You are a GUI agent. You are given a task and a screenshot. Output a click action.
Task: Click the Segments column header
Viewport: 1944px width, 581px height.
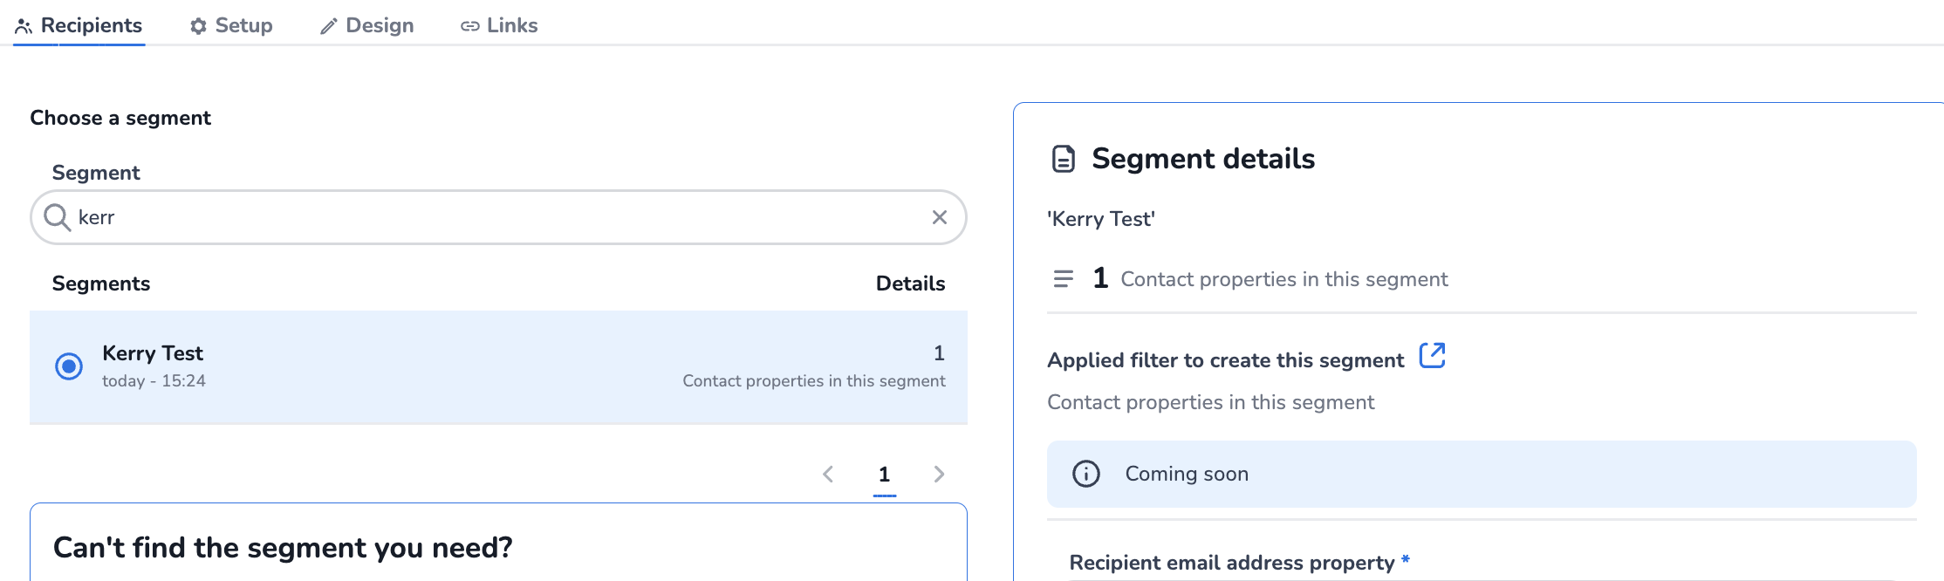[x=101, y=284]
